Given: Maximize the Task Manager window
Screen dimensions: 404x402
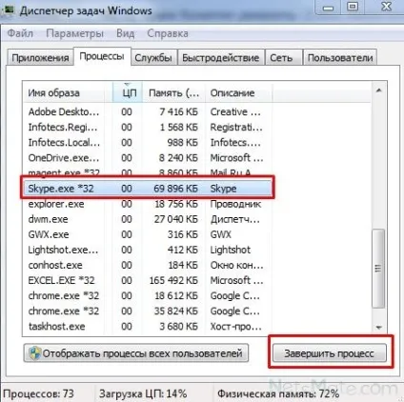Looking at the screenshot, I should pyautogui.click(x=353, y=7).
